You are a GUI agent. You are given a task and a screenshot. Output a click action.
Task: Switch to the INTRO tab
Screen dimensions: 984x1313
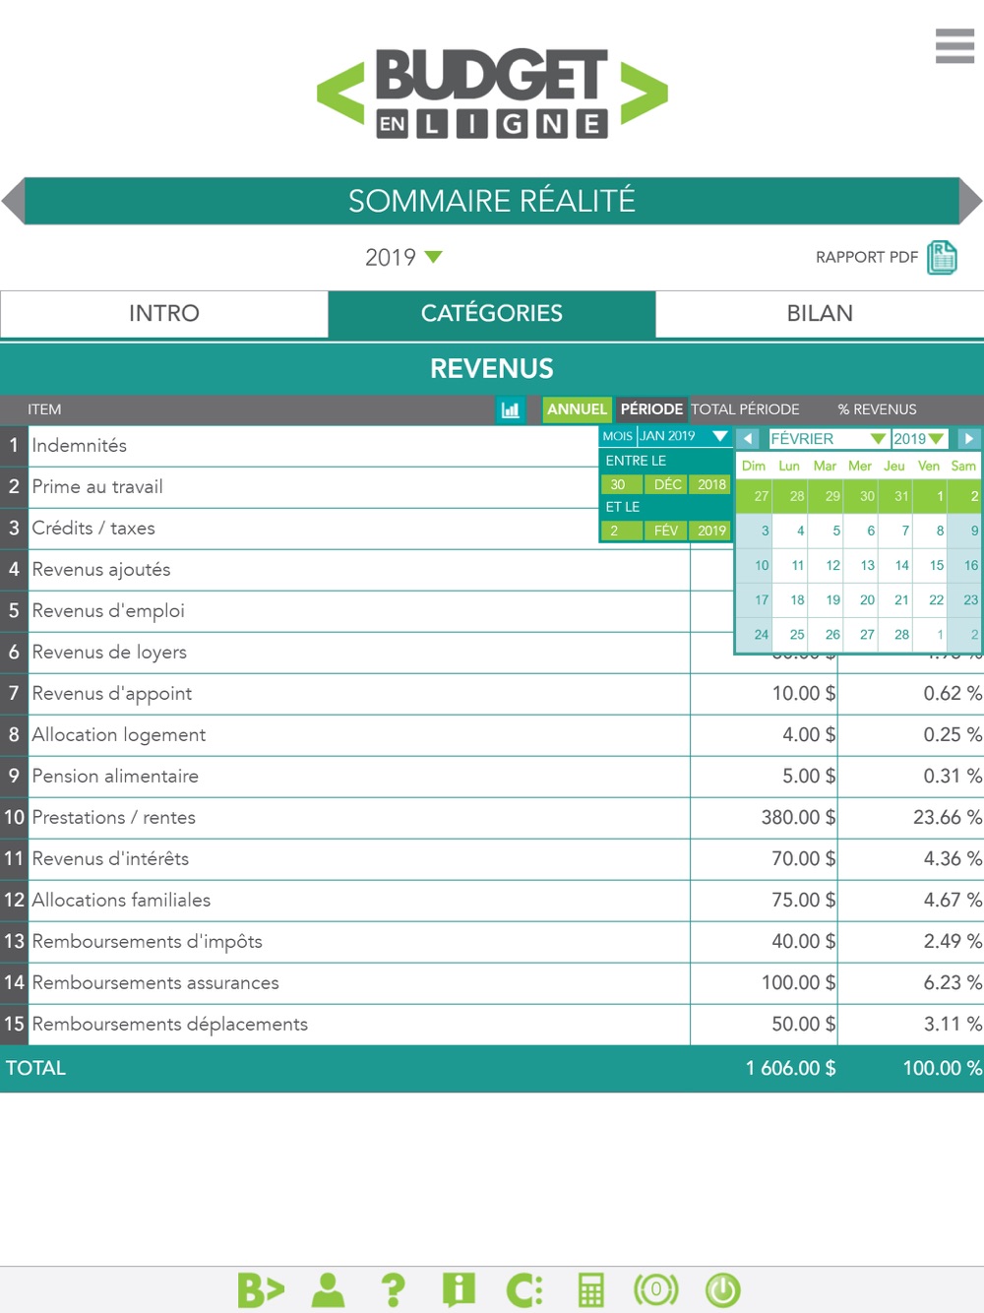(164, 314)
